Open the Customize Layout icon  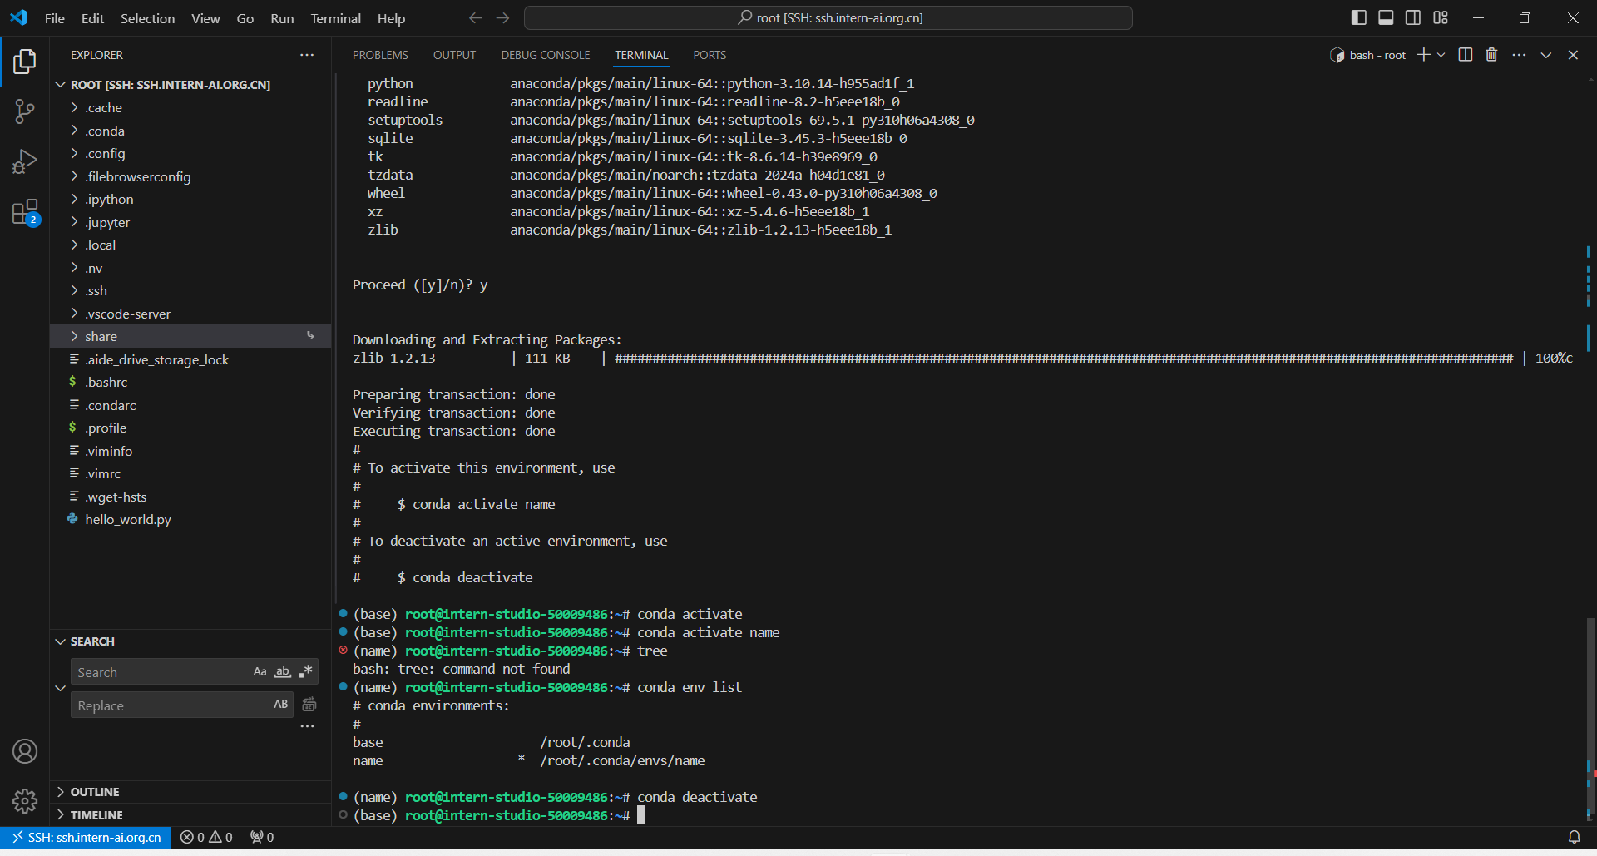pos(1441,17)
